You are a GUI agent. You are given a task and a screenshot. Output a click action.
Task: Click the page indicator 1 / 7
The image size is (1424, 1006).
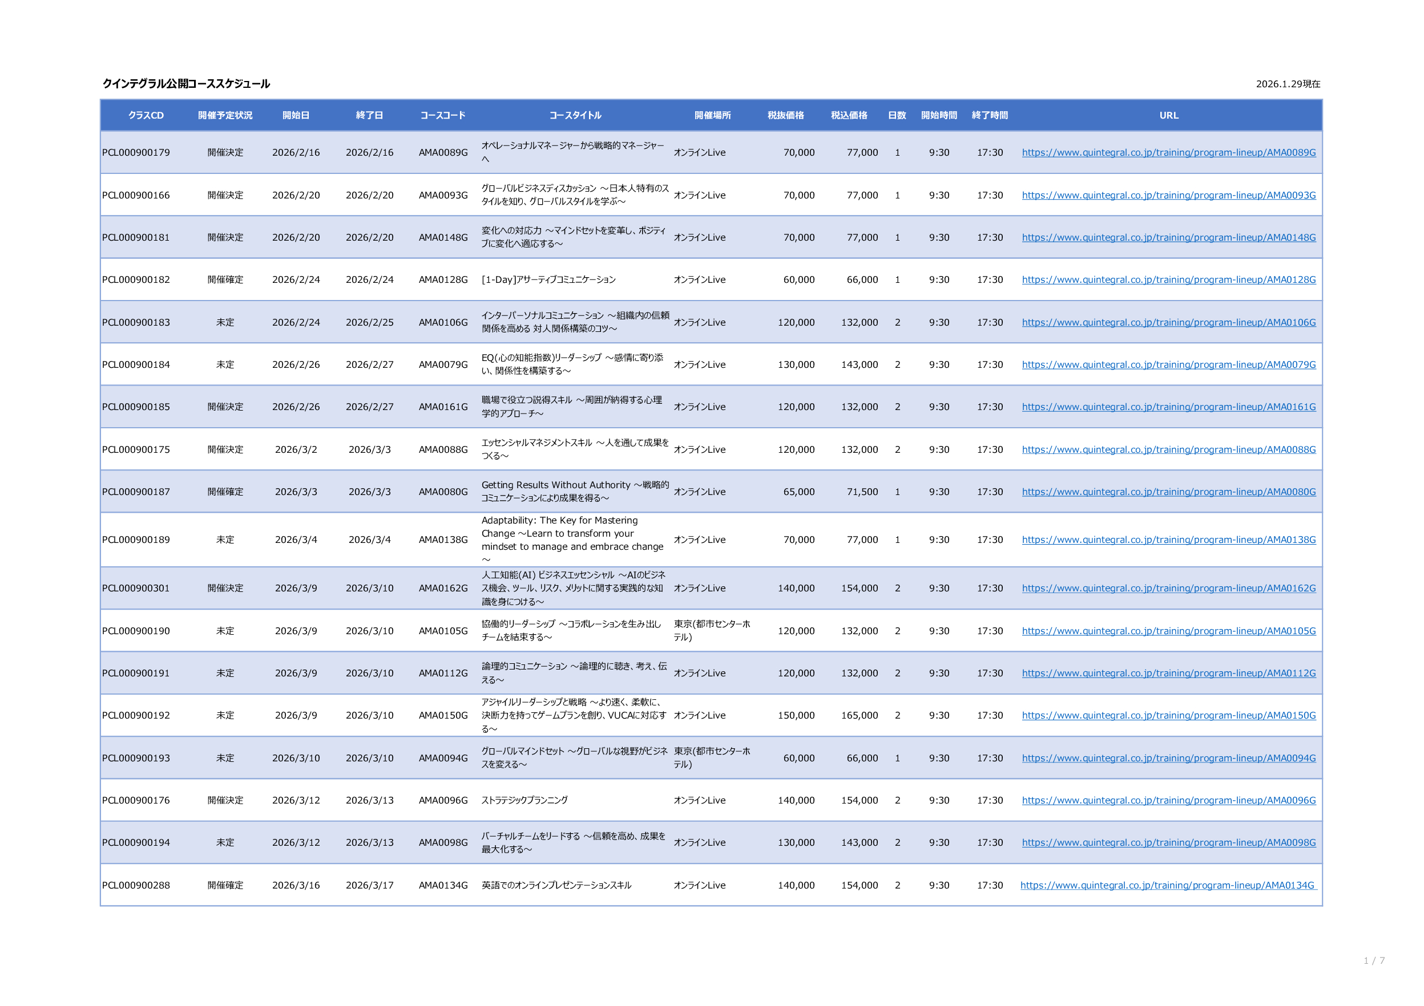1374,961
